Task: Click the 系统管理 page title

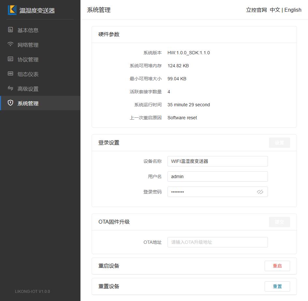Action: (99, 10)
